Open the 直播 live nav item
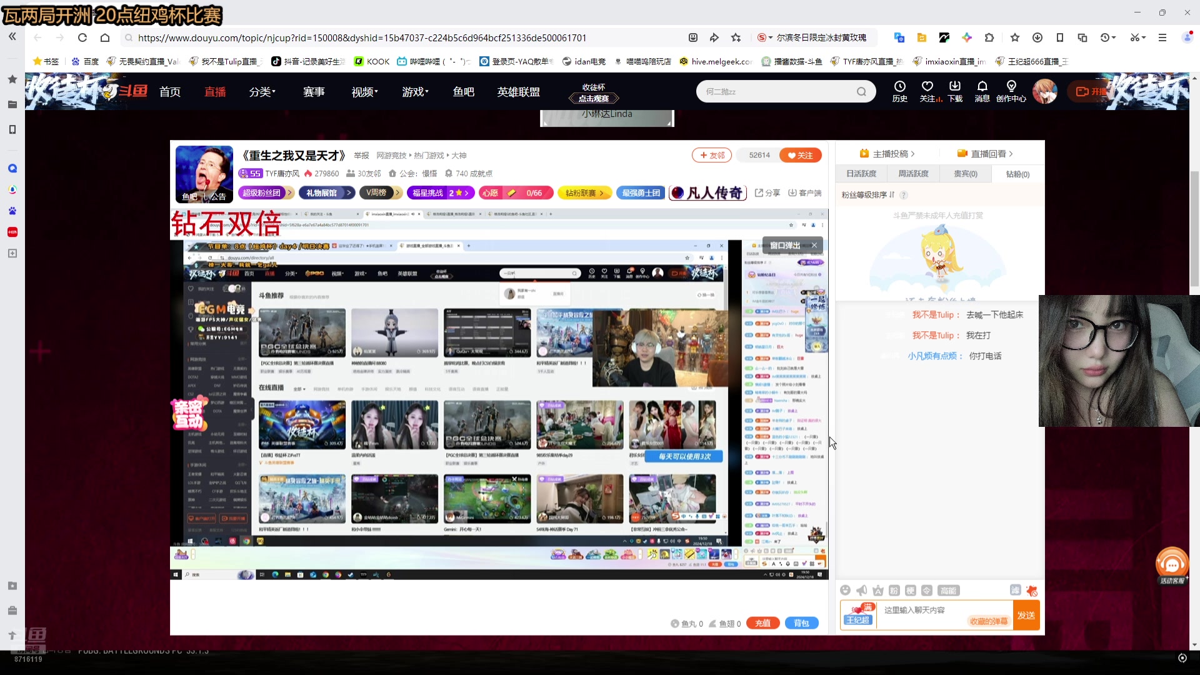Image resolution: width=1200 pixels, height=675 pixels. [x=215, y=92]
